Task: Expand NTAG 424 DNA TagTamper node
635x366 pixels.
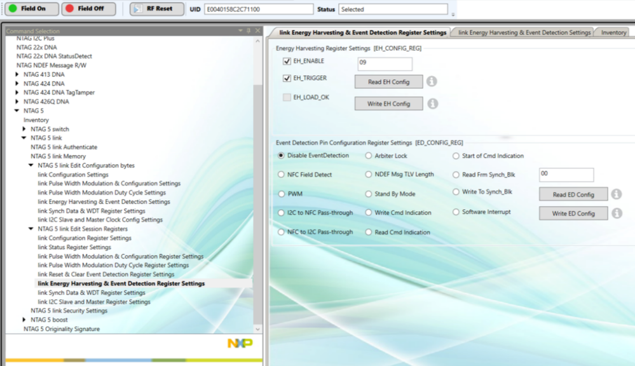Action: click(17, 92)
